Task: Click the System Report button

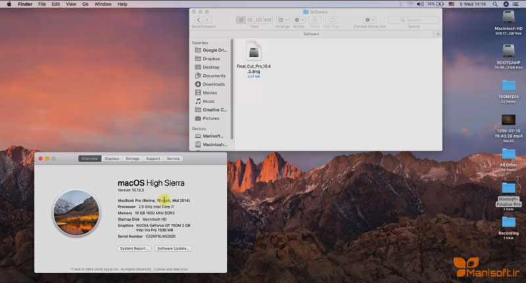Action: coord(134,248)
